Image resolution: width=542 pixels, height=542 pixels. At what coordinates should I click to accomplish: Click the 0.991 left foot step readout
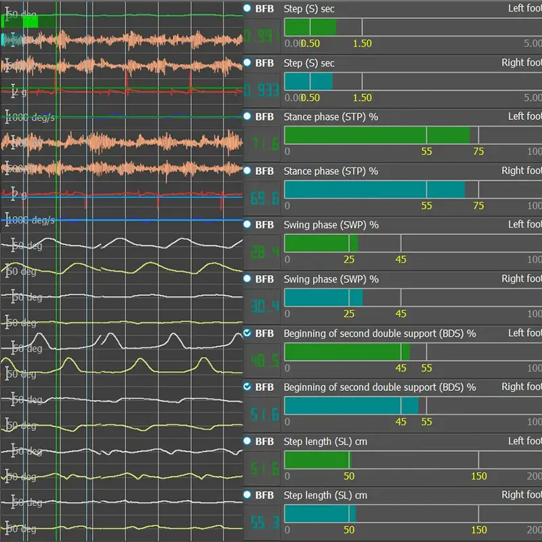pyautogui.click(x=262, y=37)
